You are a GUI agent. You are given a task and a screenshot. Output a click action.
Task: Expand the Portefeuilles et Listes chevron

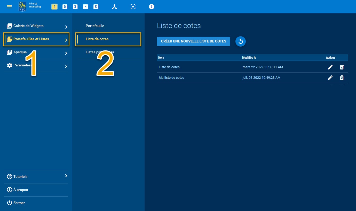pos(66,39)
